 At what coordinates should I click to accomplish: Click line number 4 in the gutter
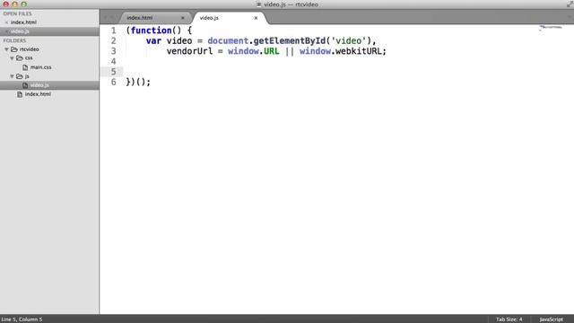click(x=114, y=61)
